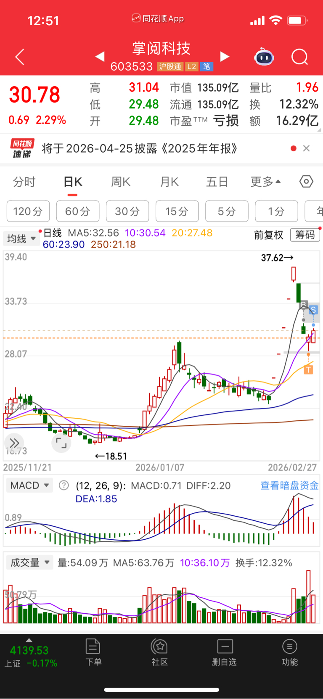The image size is (323, 699).
Task: Tap the 37.62 high price label
Action: pos(277,258)
